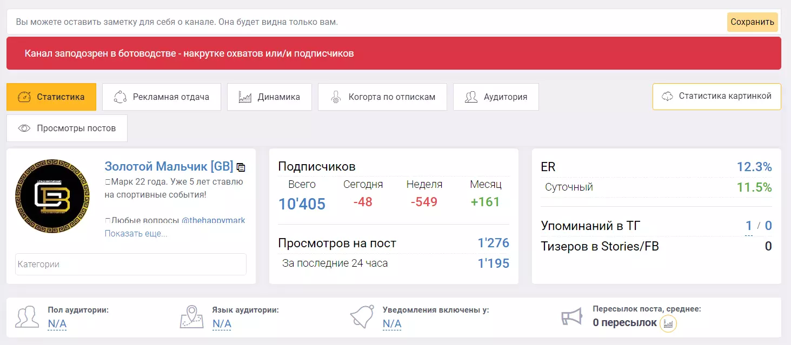Click today's subscribers change -48

363,202
